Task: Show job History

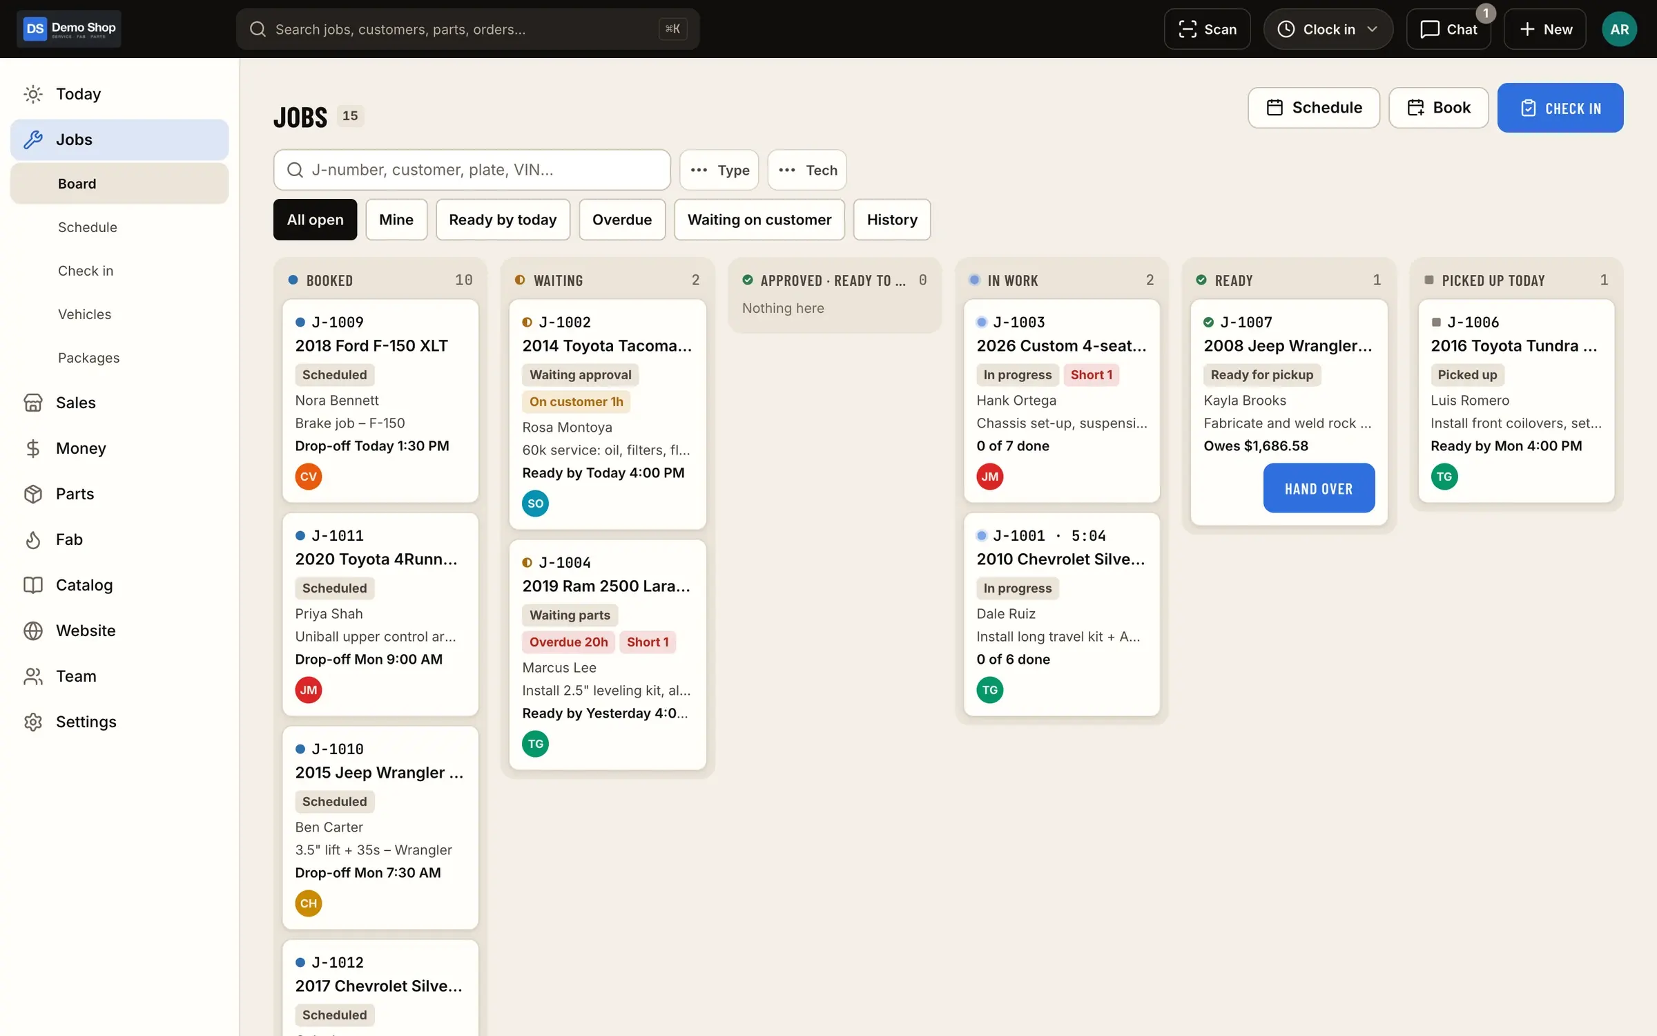Action: 892,220
